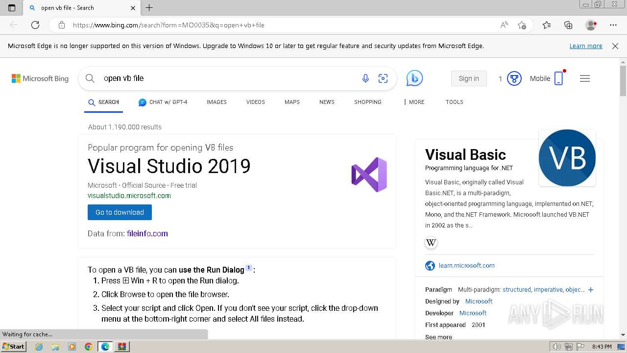This screenshot has height=353, width=627.
Task: Click the Read aloud icon in address bar
Action: point(504,25)
